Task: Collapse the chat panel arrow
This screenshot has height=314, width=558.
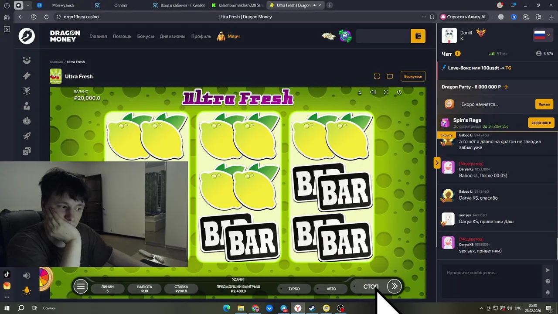Action: click(437, 163)
